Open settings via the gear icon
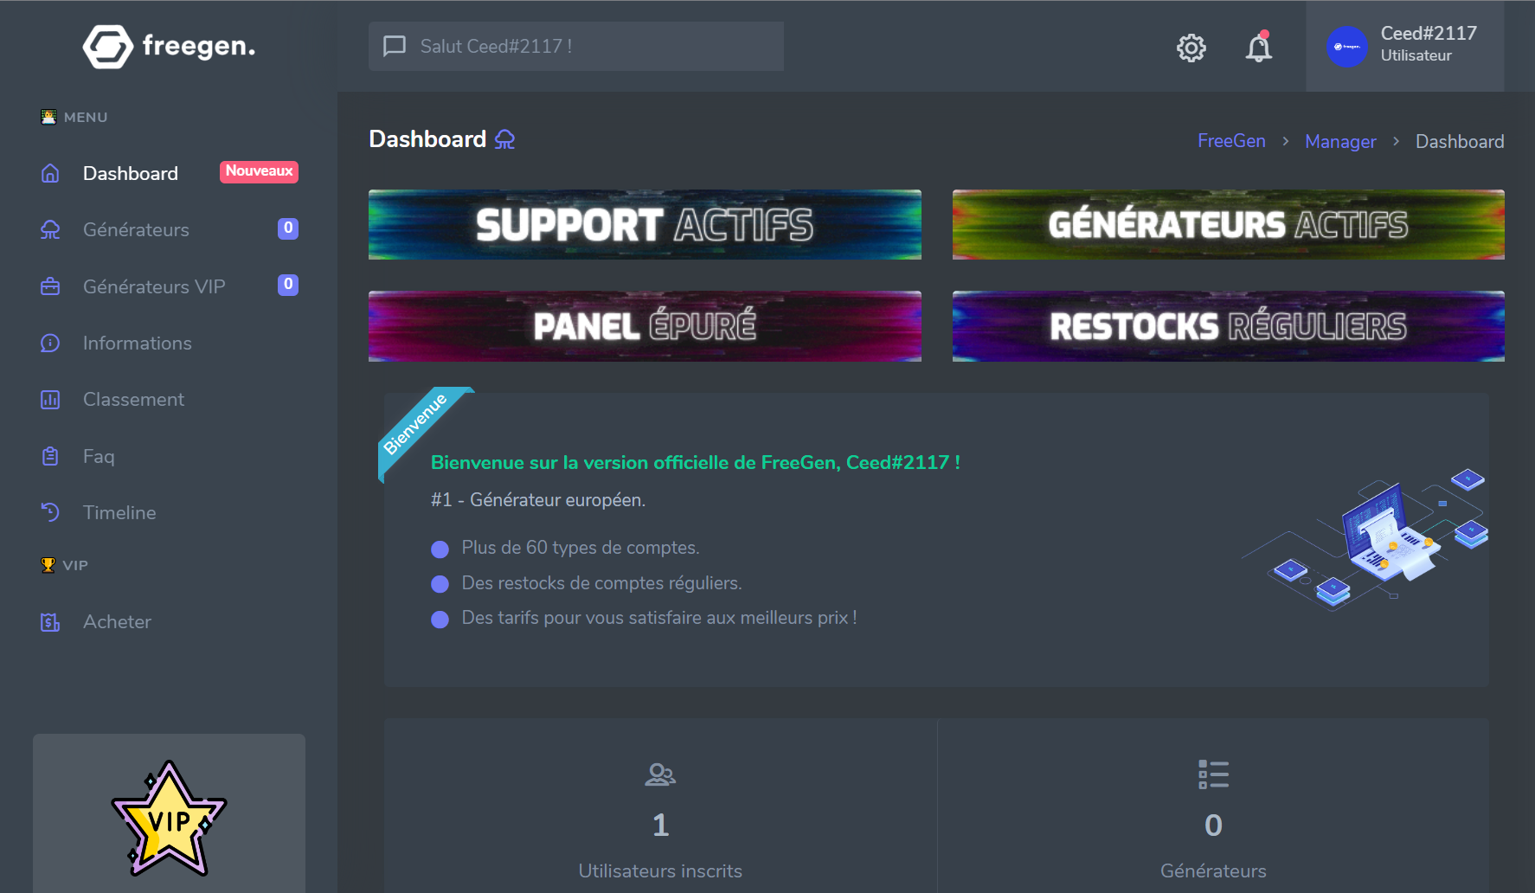Screen dimensions: 1535x893 click(x=1191, y=48)
